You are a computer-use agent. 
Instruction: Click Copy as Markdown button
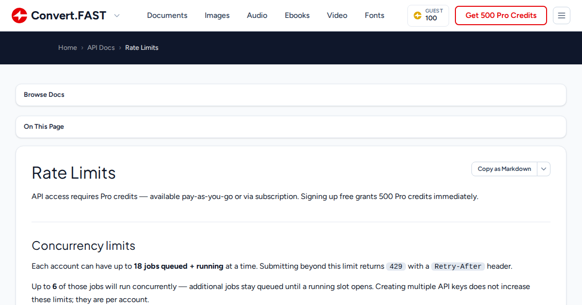coord(504,169)
